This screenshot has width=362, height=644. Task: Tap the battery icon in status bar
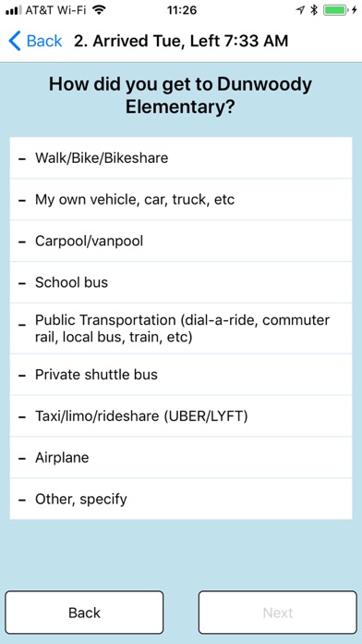coord(335,10)
